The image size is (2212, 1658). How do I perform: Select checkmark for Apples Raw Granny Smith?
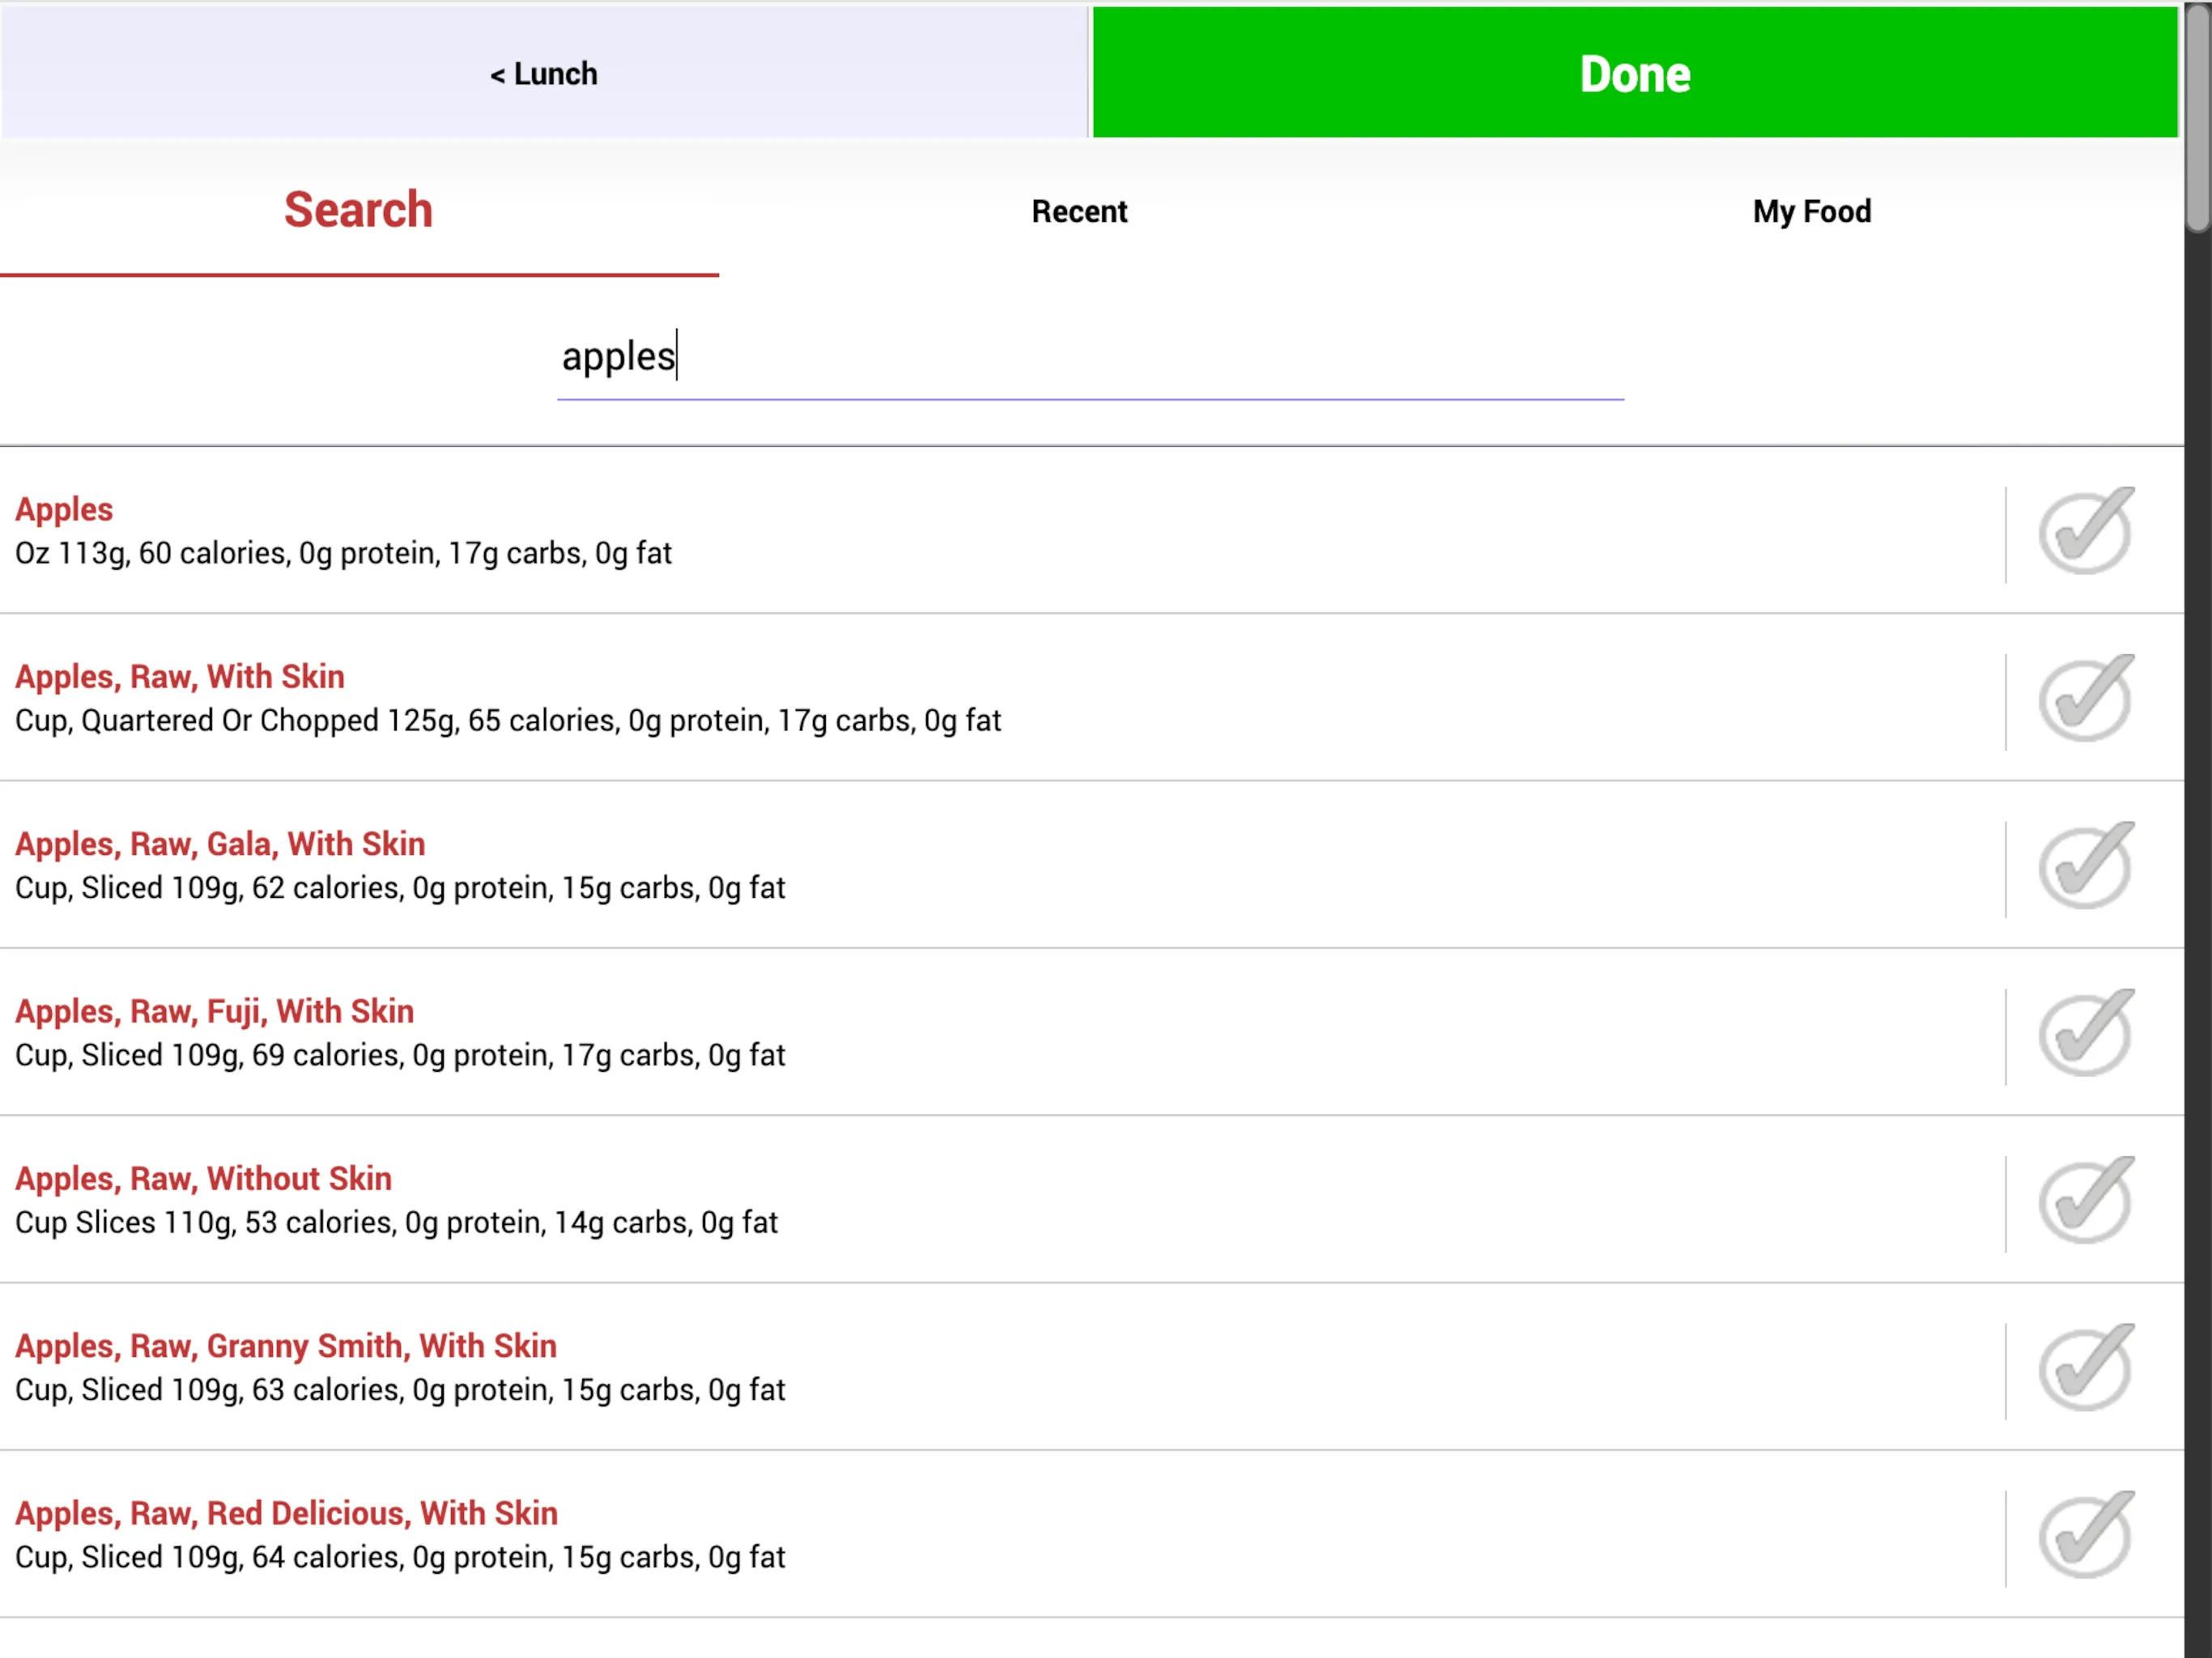pyautogui.click(x=2085, y=1367)
